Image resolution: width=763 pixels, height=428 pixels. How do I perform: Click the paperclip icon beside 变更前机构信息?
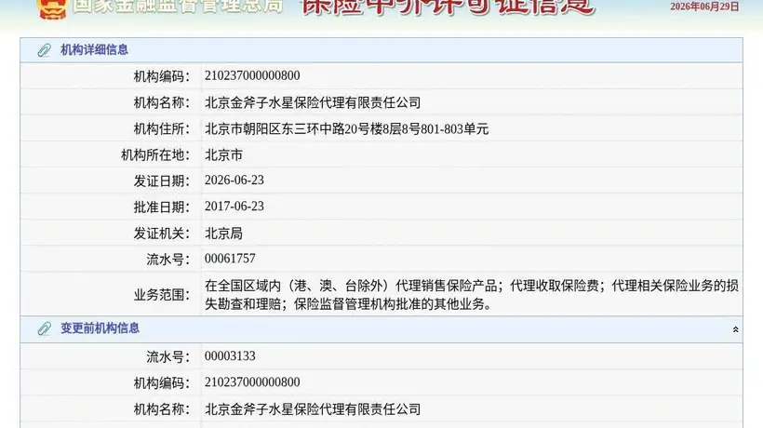45,328
